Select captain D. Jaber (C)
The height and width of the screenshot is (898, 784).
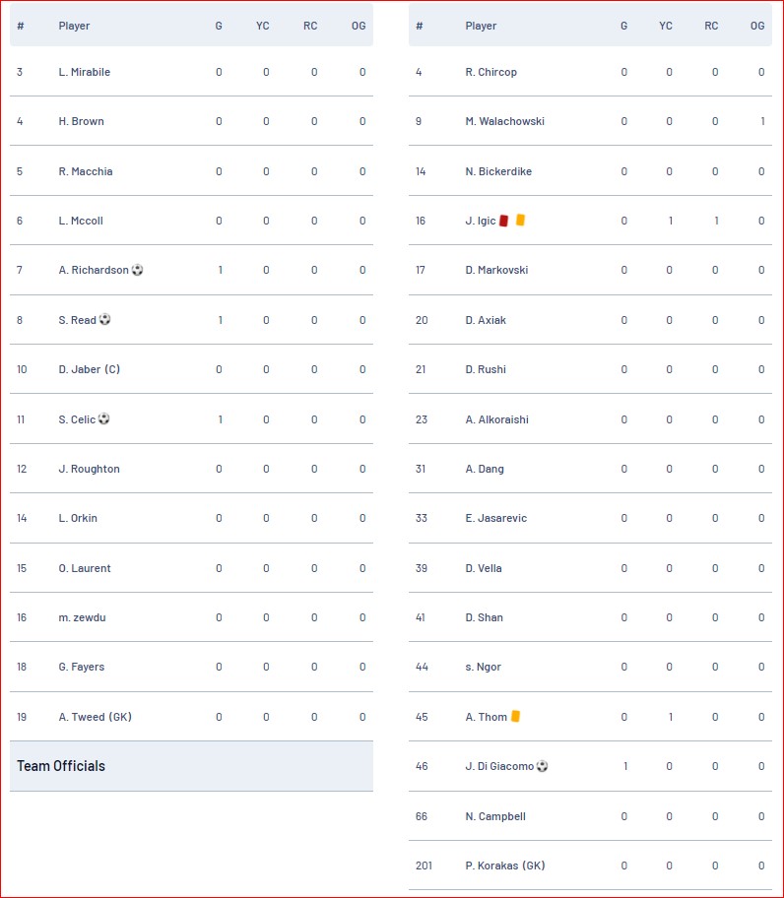click(90, 369)
